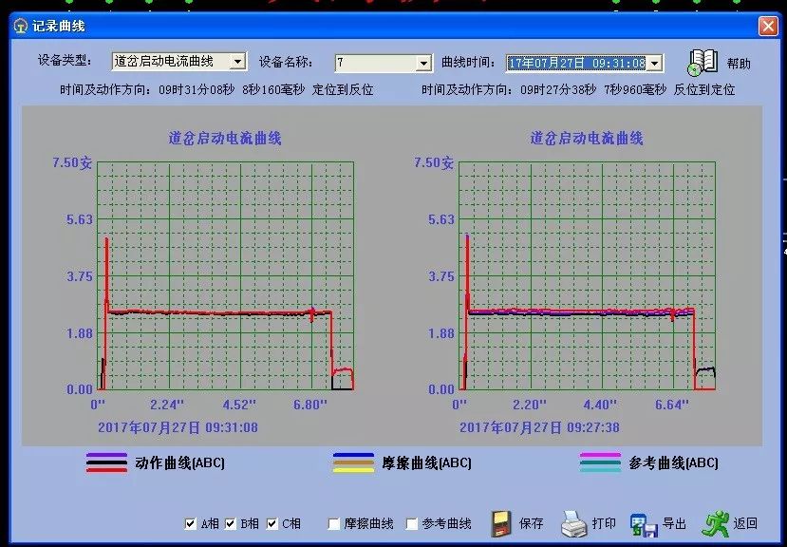Click the 曲线时间: label
Viewport: 787px width, 547px height.
[x=469, y=63]
